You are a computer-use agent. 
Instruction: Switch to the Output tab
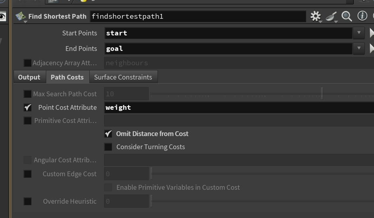(29, 77)
